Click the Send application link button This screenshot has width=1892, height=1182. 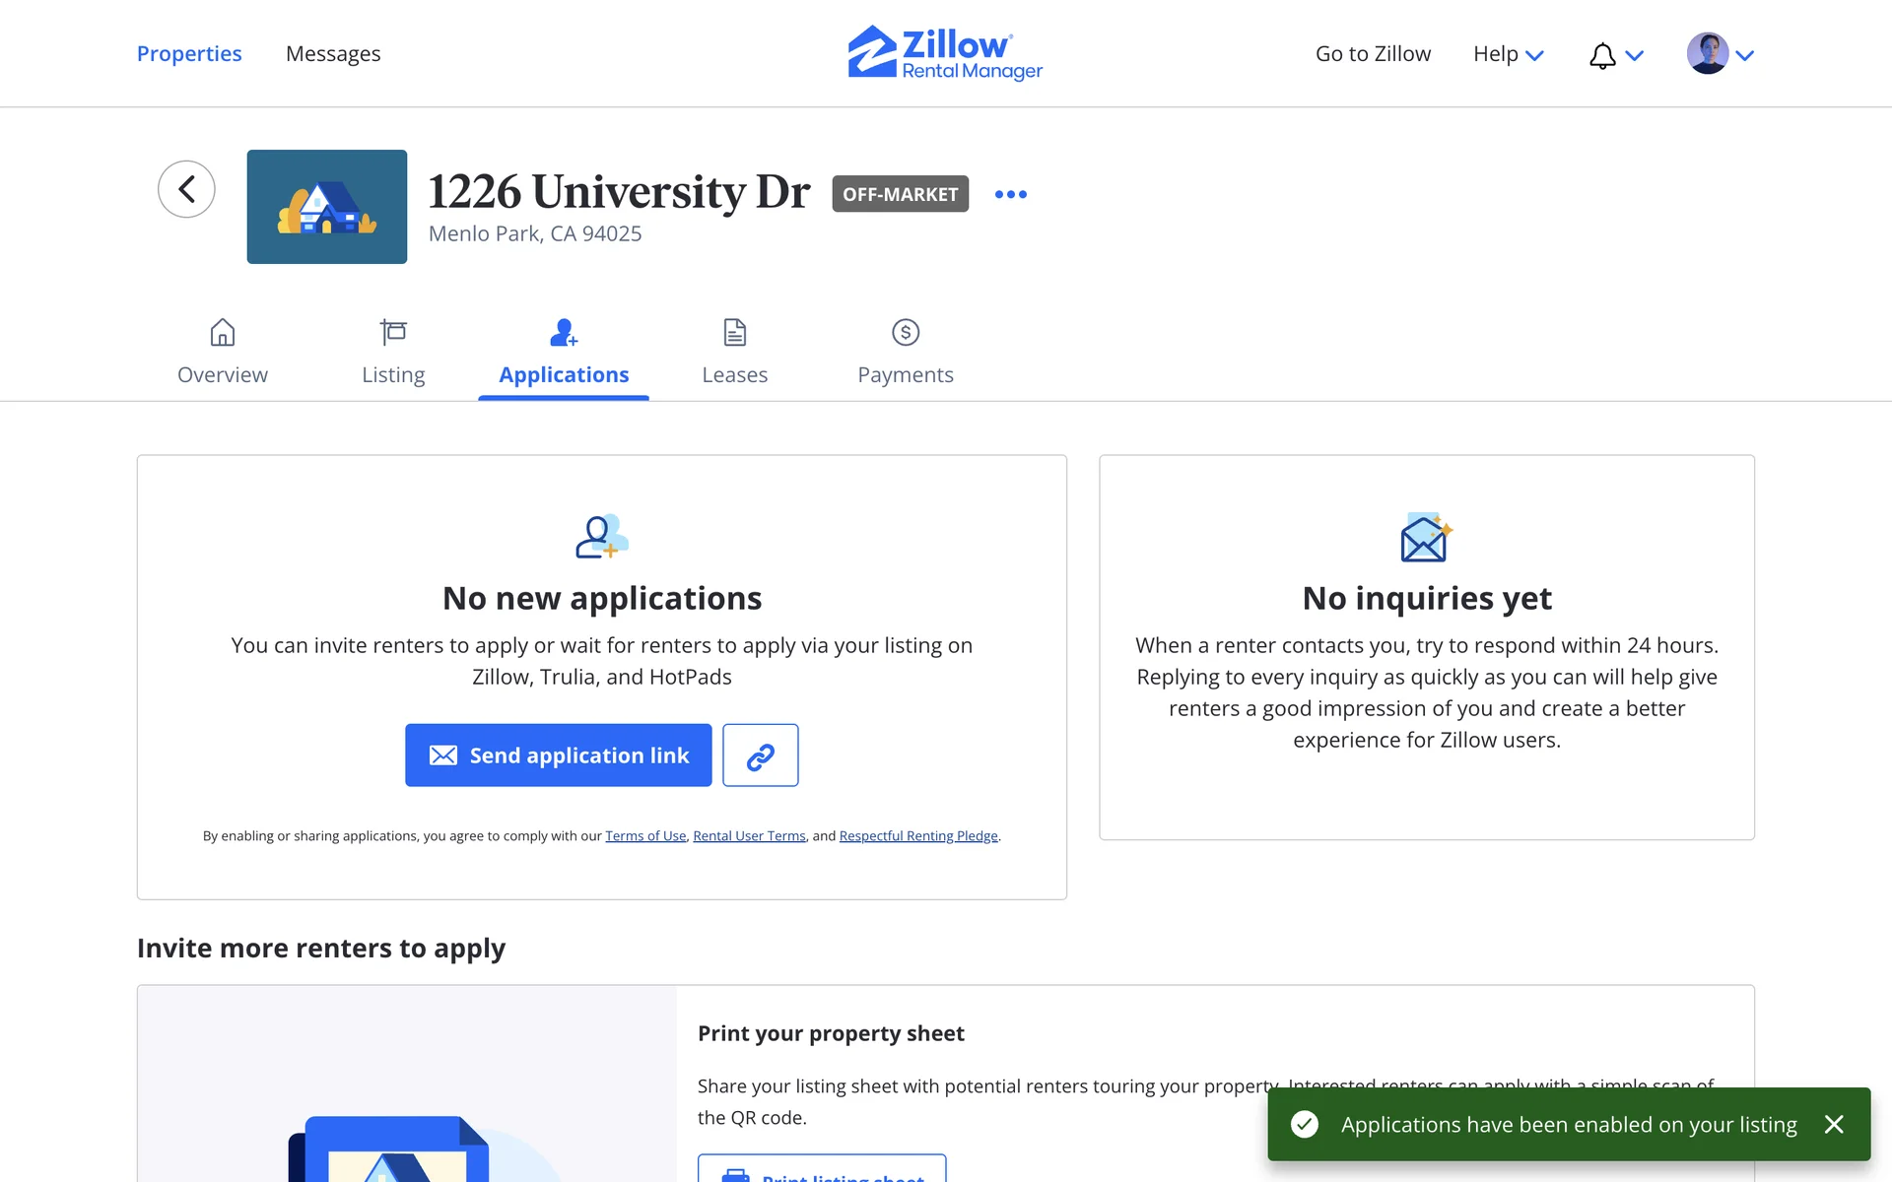click(x=558, y=755)
